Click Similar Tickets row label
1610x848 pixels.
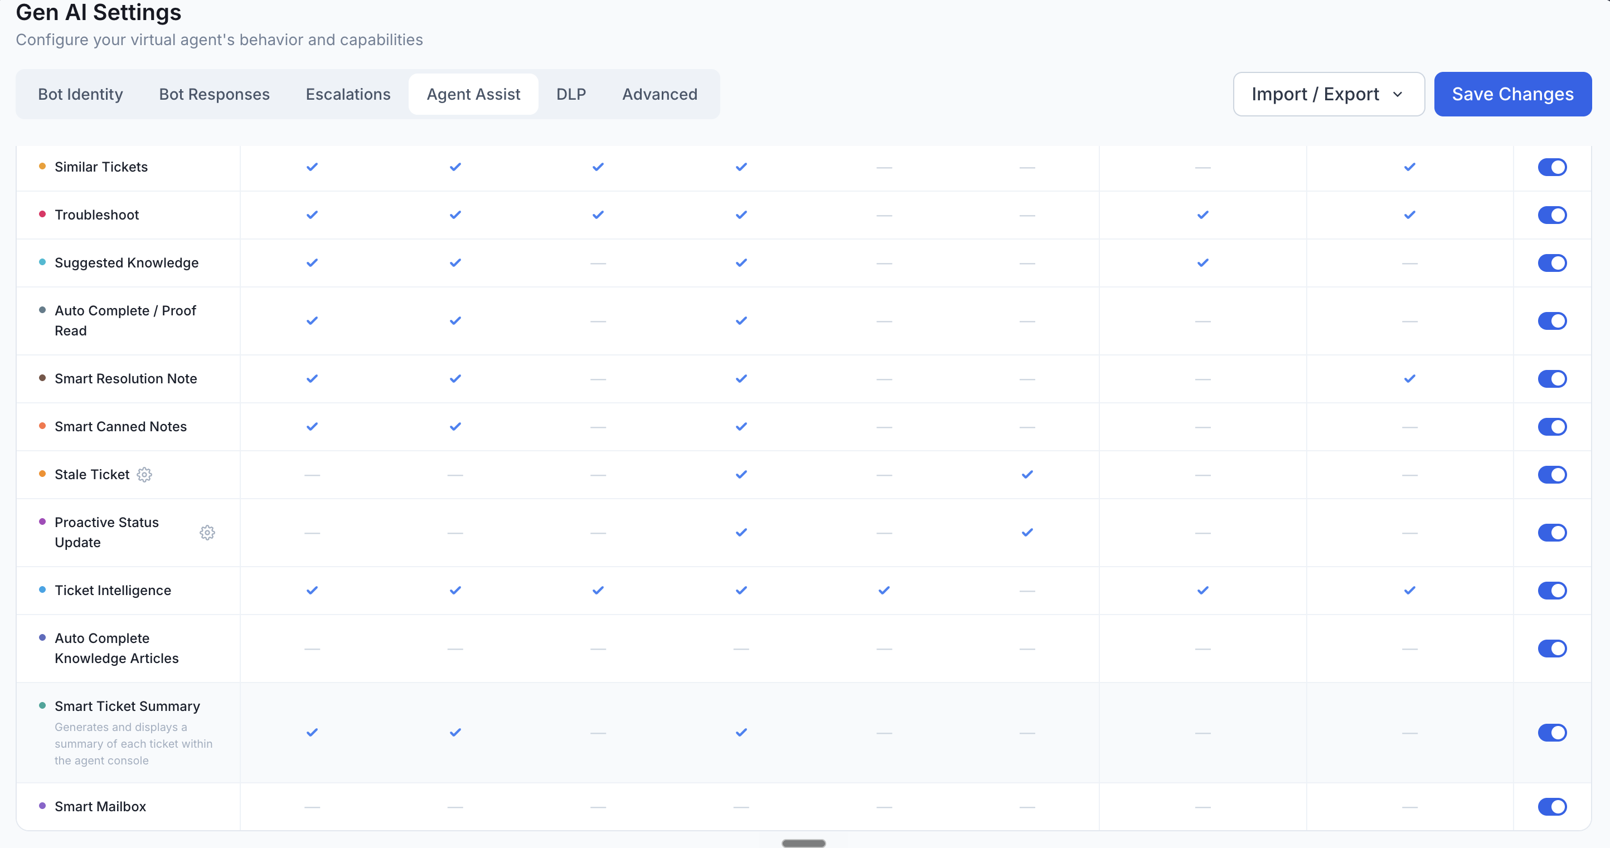click(x=101, y=167)
